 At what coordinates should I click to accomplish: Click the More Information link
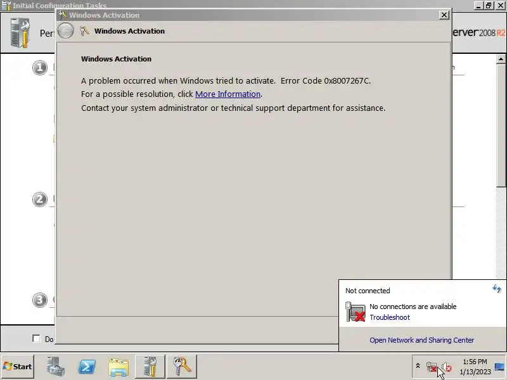click(228, 94)
